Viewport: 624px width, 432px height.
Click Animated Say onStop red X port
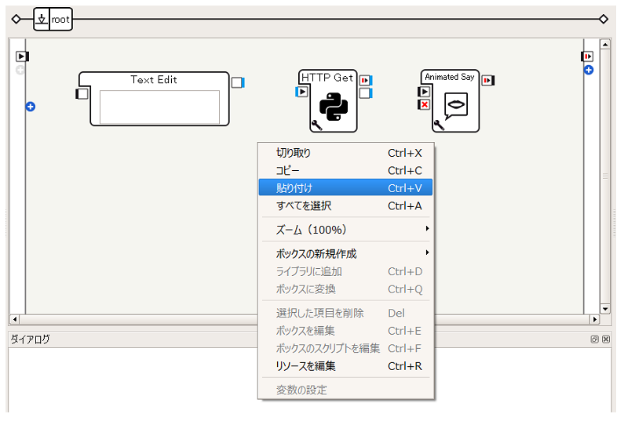coord(424,104)
